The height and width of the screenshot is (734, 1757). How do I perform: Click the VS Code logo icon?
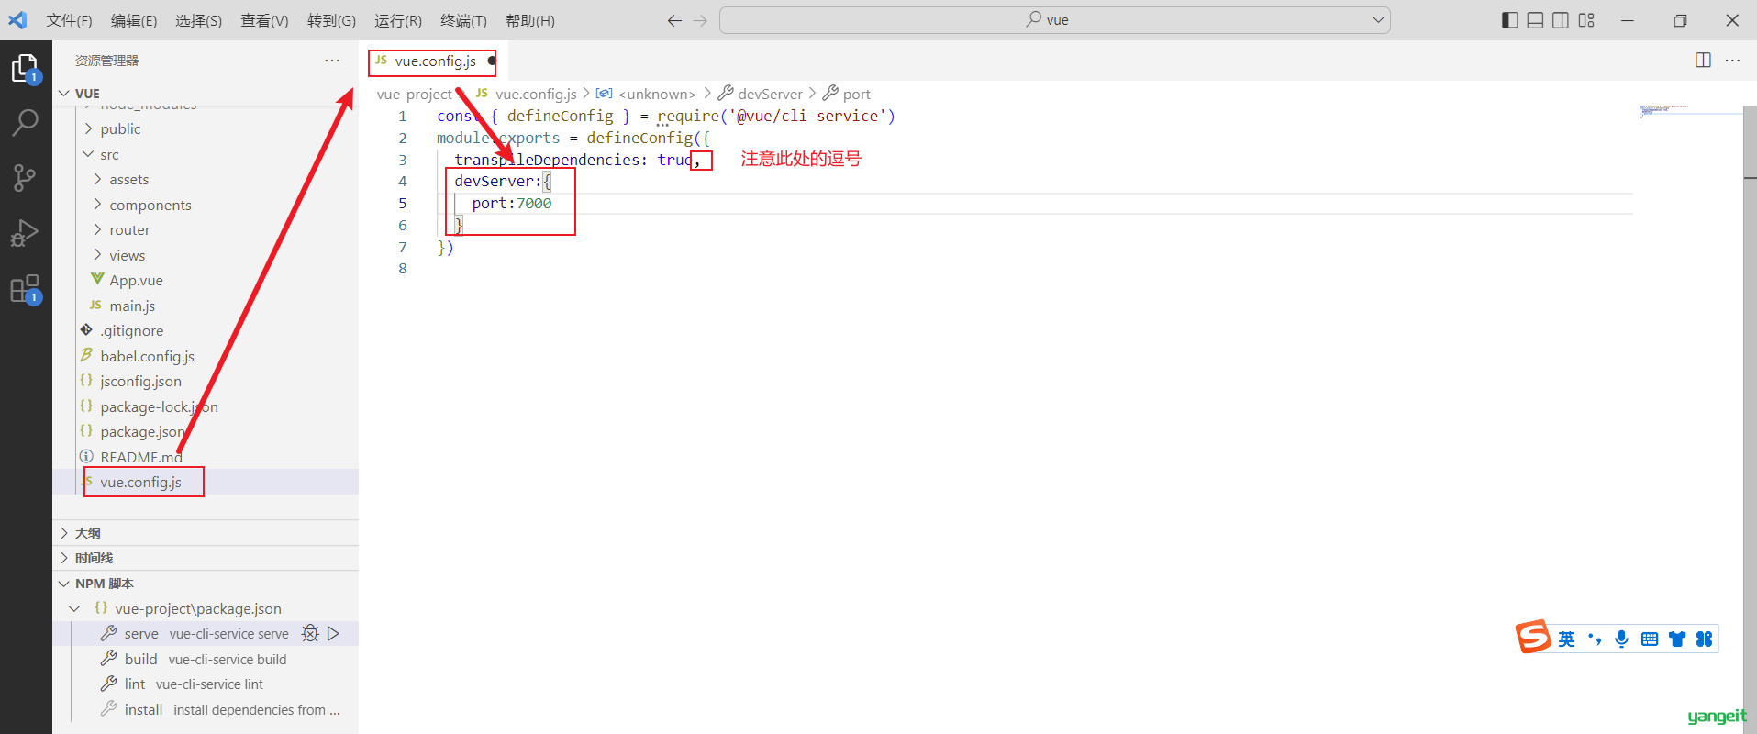18,20
